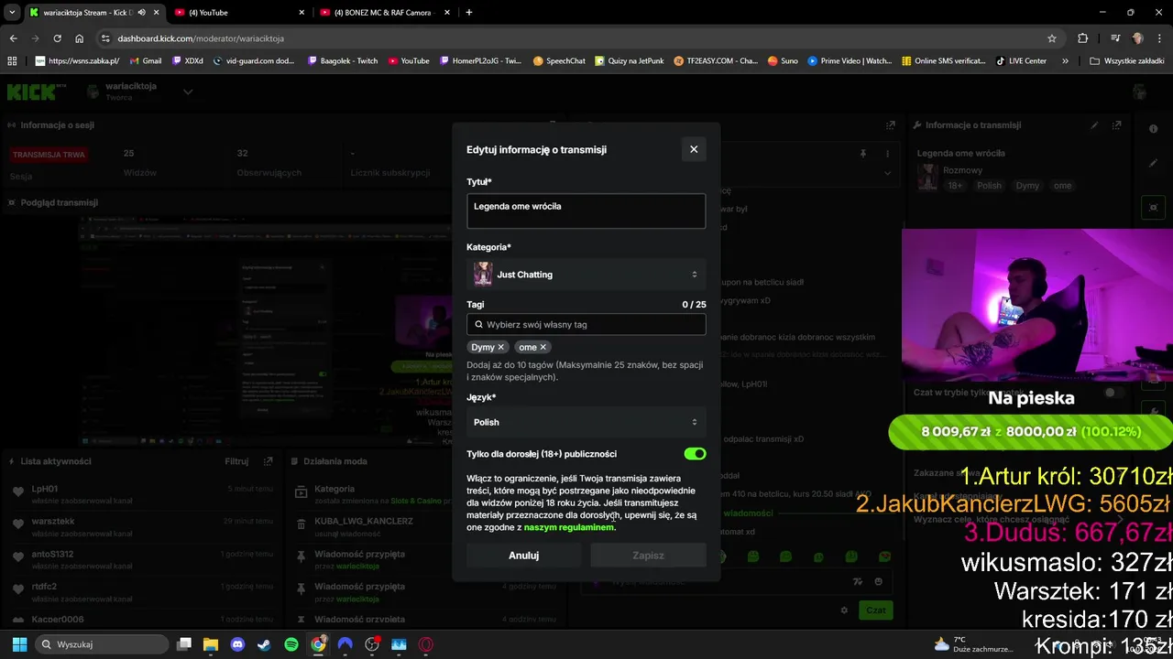Open Spotify from the taskbar

click(x=291, y=644)
